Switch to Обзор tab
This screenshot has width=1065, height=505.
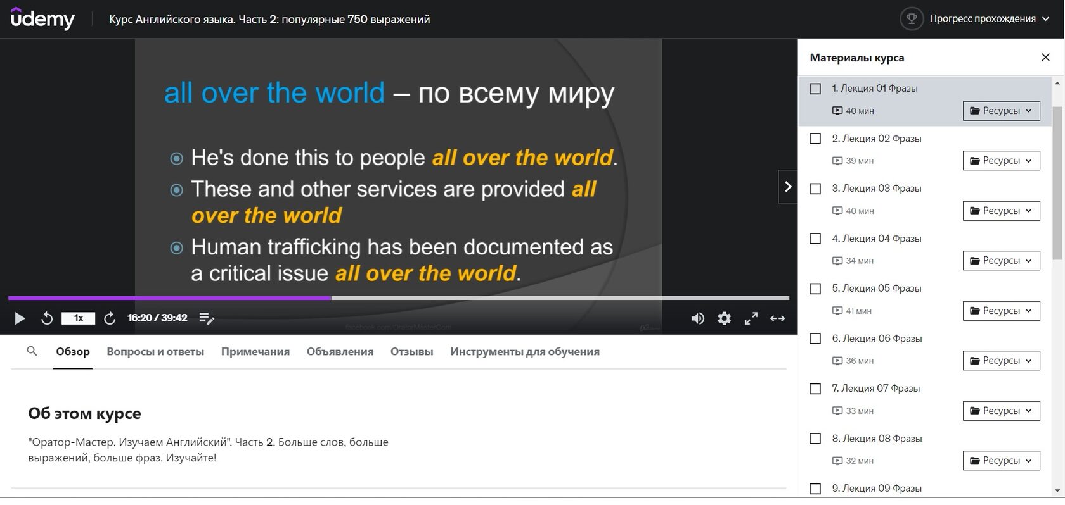tap(73, 352)
